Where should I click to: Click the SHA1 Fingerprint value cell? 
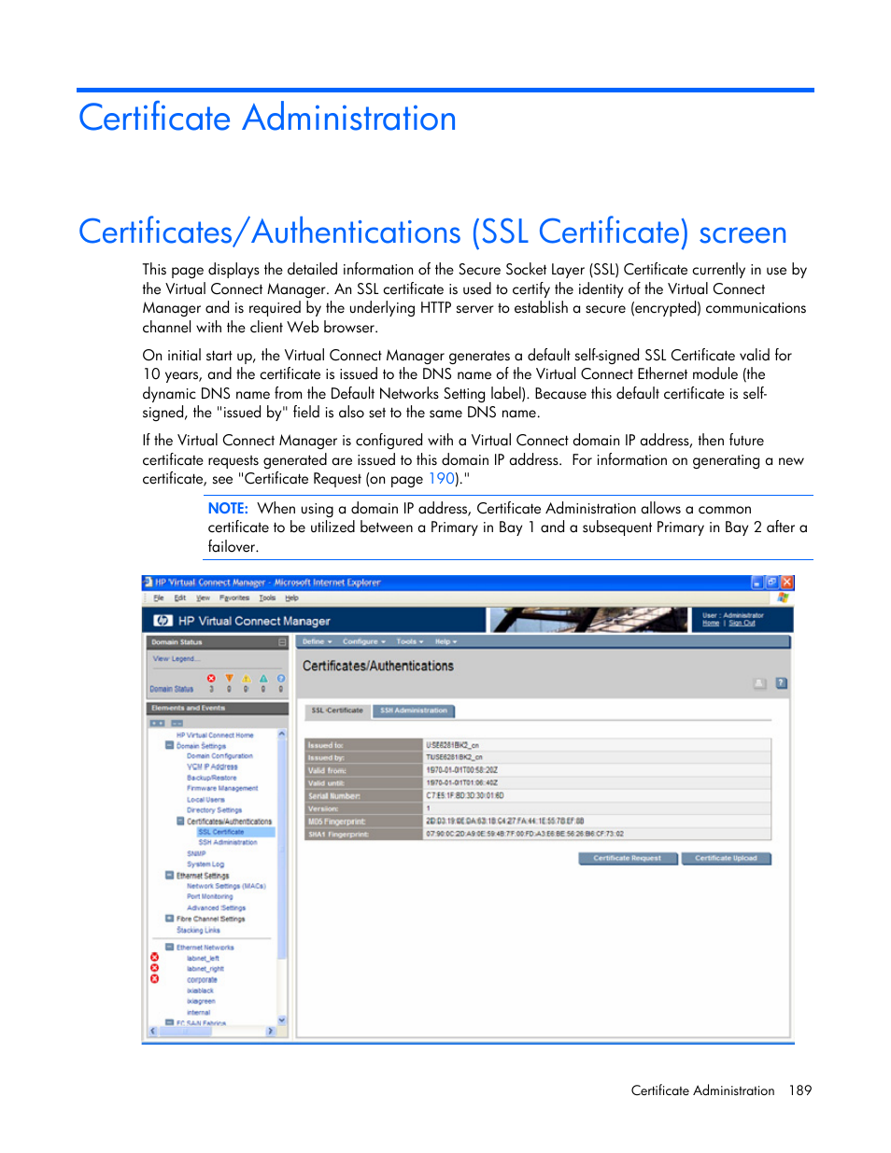[x=598, y=834]
